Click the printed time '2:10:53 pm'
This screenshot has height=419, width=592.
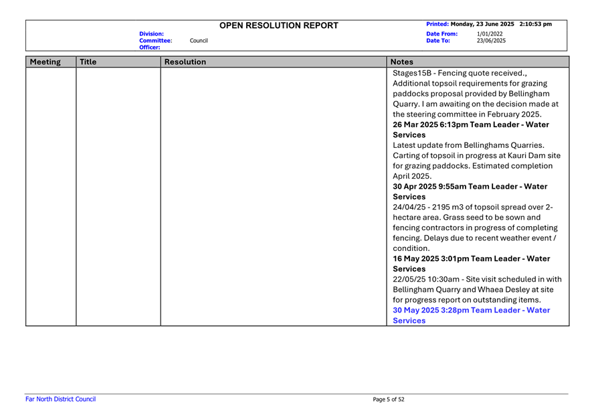[535, 24]
